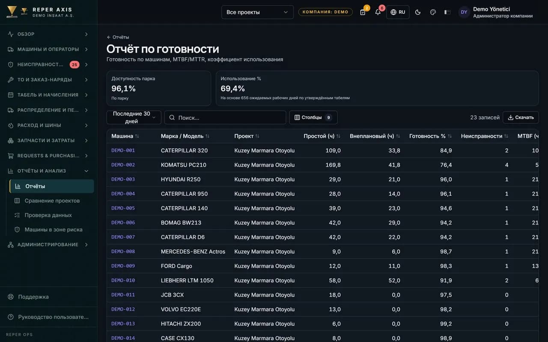Open machine link DEMO-012

(x=123, y=309)
